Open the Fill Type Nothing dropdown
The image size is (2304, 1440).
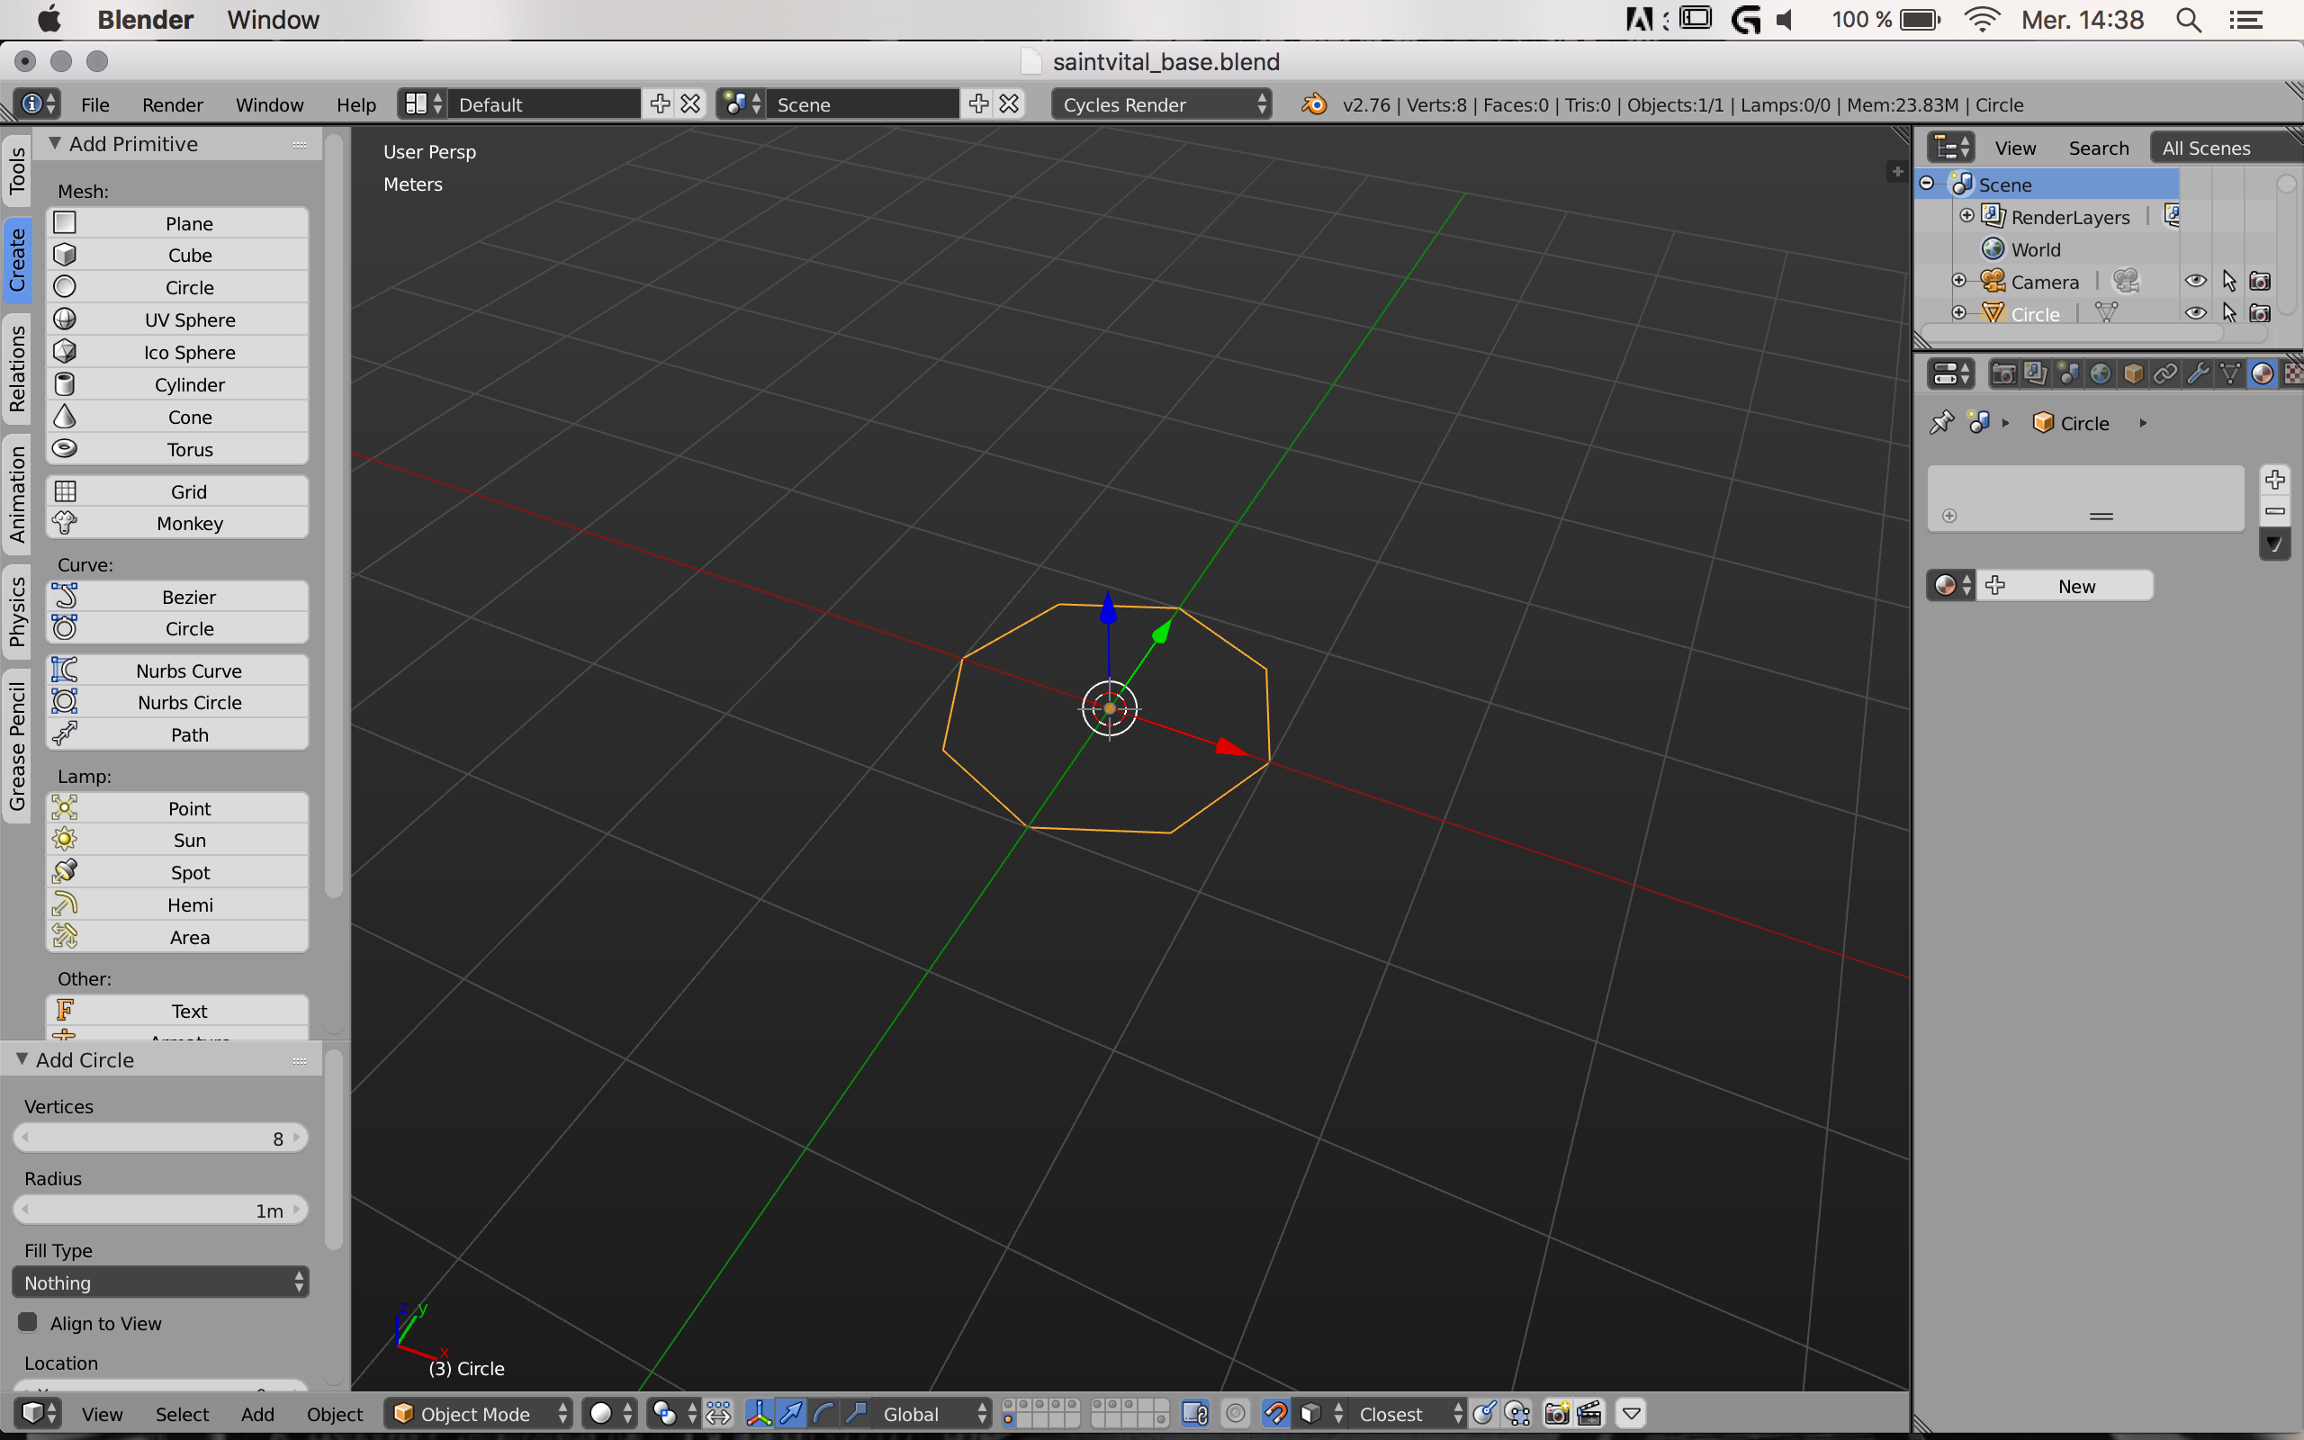coord(160,1282)
